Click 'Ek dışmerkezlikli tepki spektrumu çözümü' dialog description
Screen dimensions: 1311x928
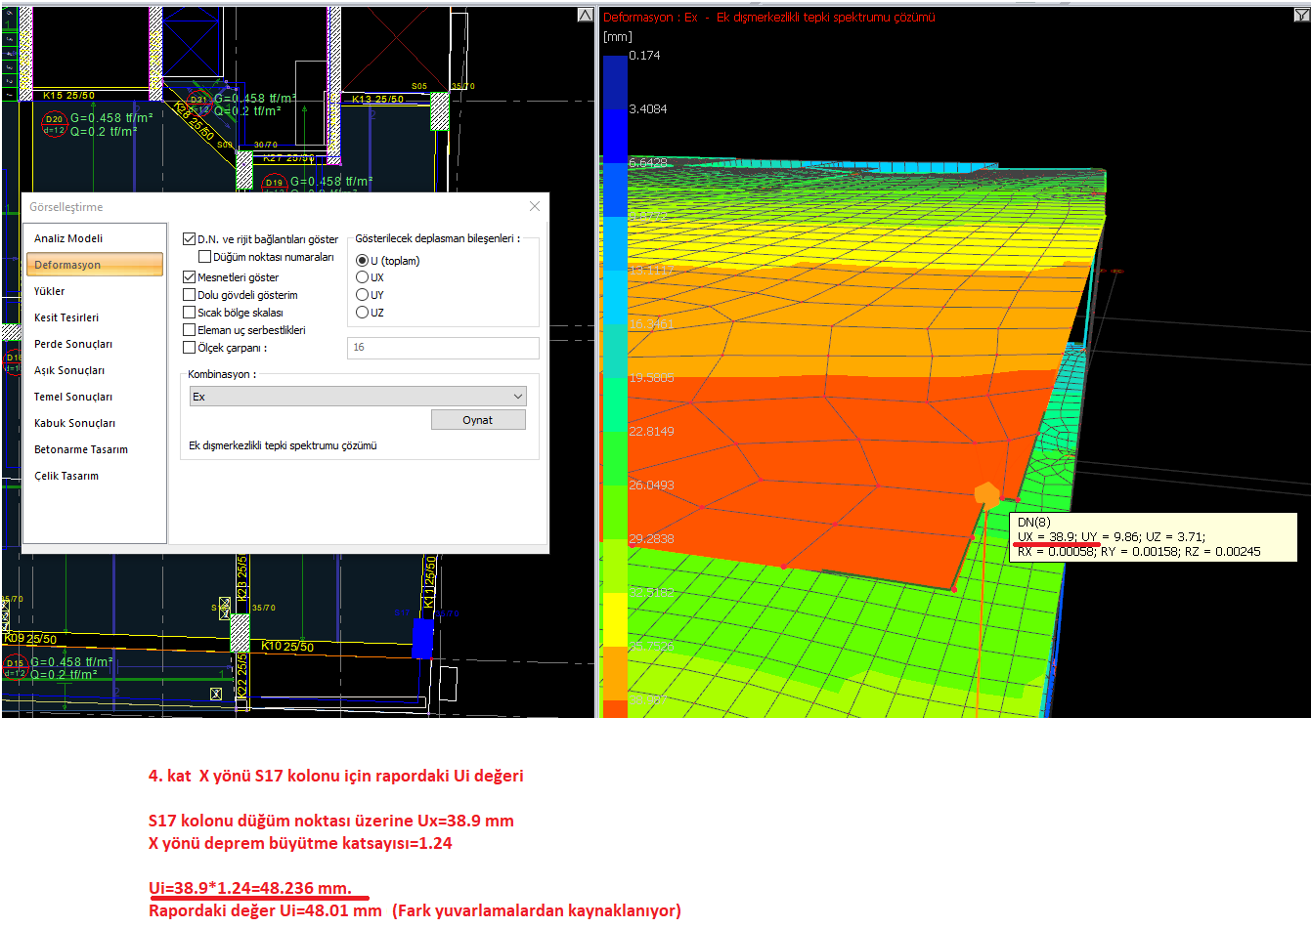click(283, 445)
